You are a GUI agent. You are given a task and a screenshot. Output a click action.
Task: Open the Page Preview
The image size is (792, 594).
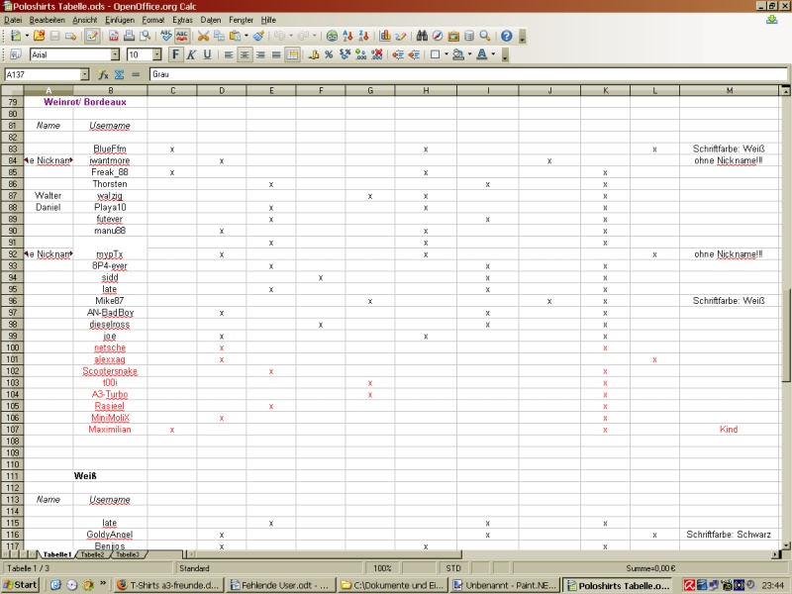[x=145, y=36]
